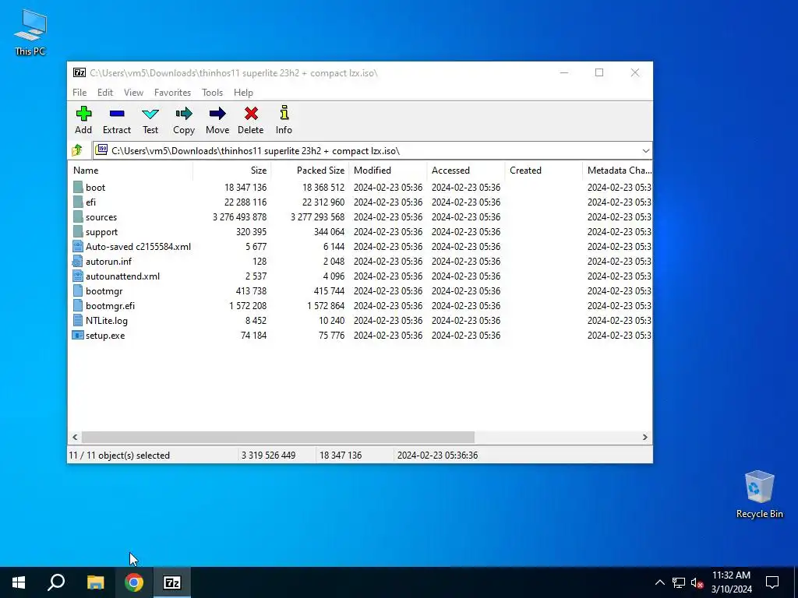Click the network tray icon
Image resolution: width=798 pixels, height=598 pixels.
[x=679, y=582]
